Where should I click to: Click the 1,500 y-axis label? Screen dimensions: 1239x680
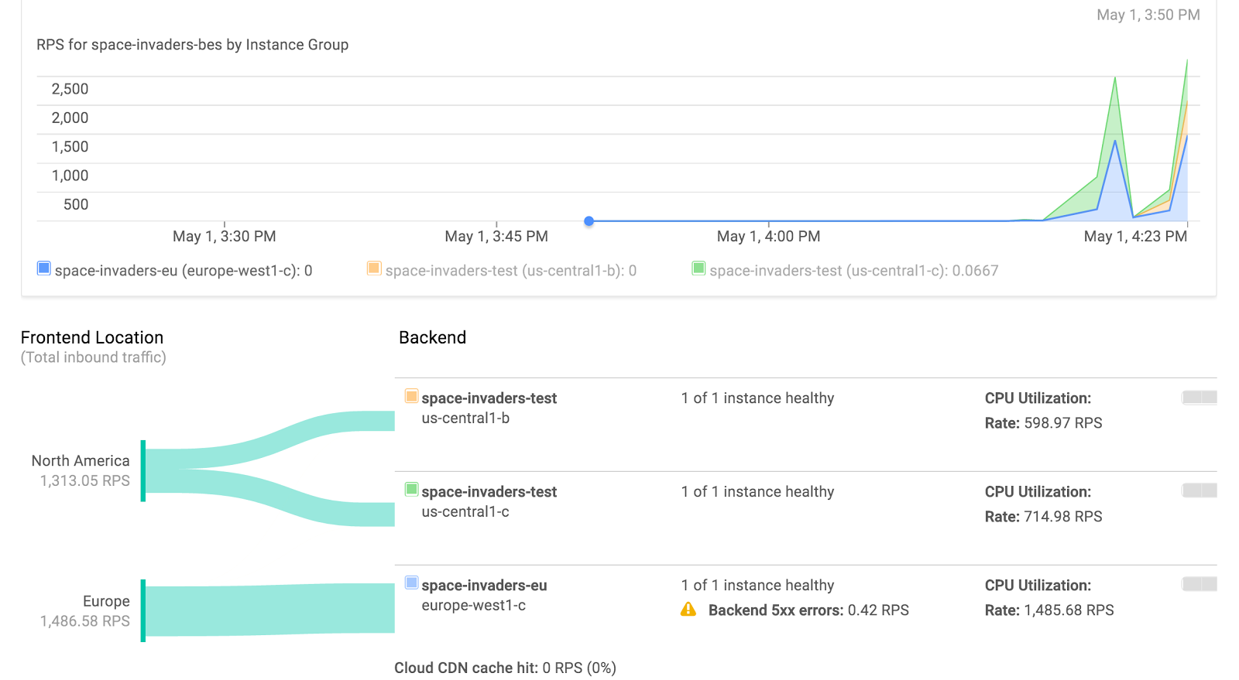[x=70, y=147]
